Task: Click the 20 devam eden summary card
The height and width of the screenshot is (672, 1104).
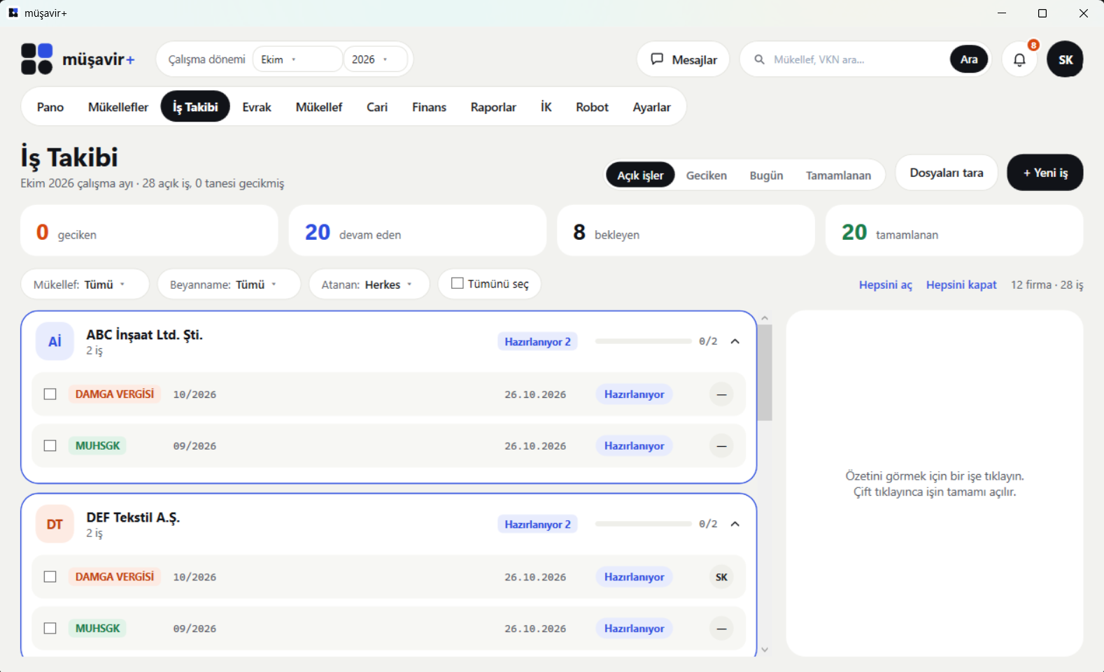Action: 418,231
